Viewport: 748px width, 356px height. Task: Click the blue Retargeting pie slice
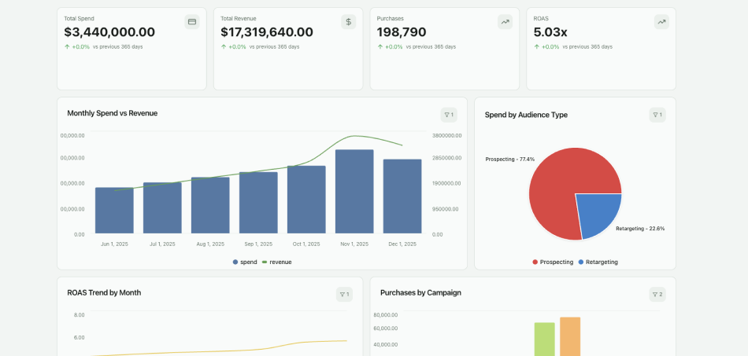point(598,212)
